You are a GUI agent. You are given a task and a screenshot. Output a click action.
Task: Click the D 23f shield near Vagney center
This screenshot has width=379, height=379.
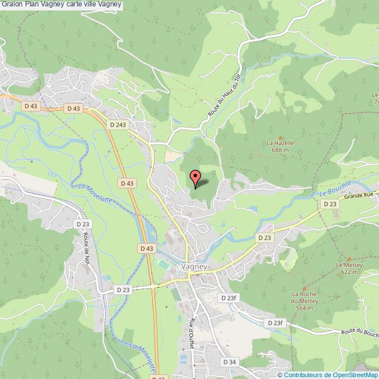(229, 298)
